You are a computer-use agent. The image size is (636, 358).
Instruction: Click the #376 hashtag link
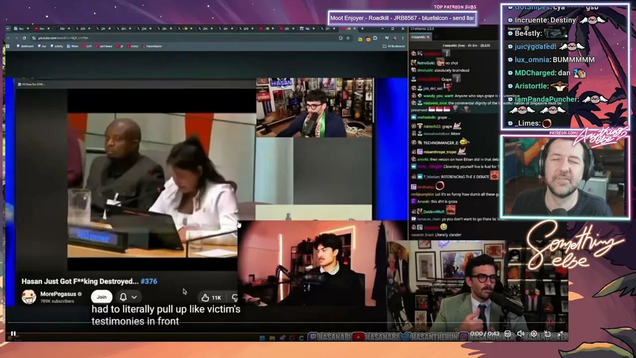click(149, 281)
